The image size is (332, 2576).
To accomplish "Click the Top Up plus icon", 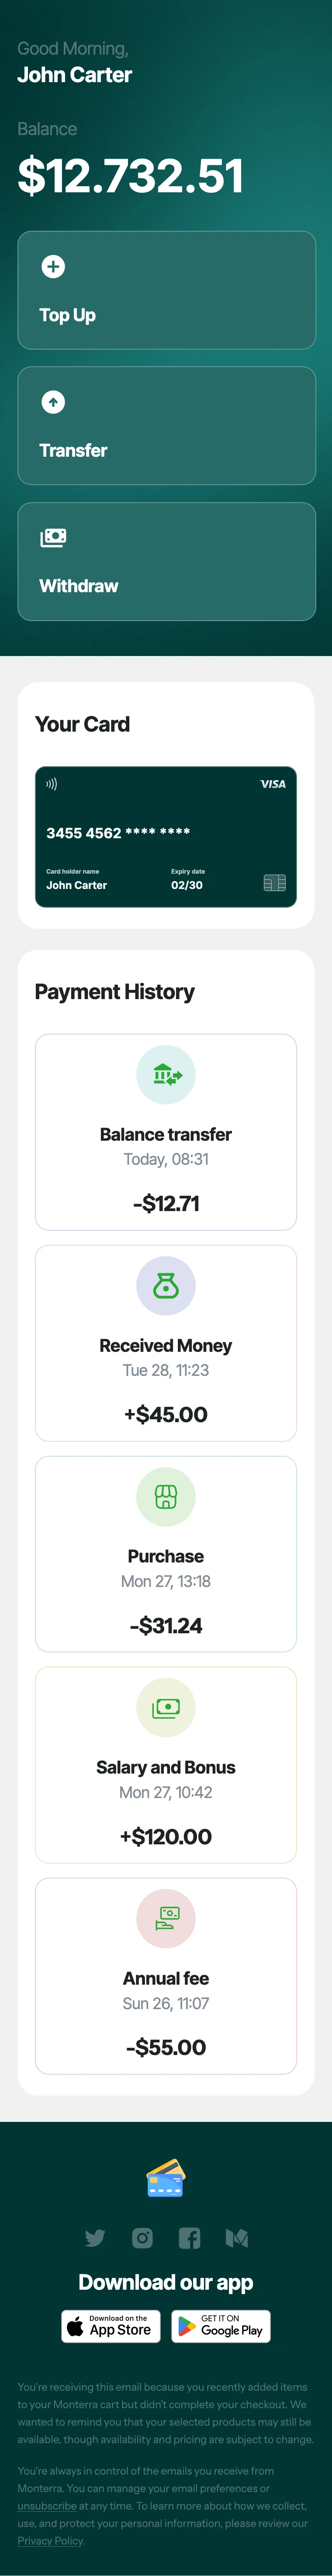I will (x=53, y=266).
